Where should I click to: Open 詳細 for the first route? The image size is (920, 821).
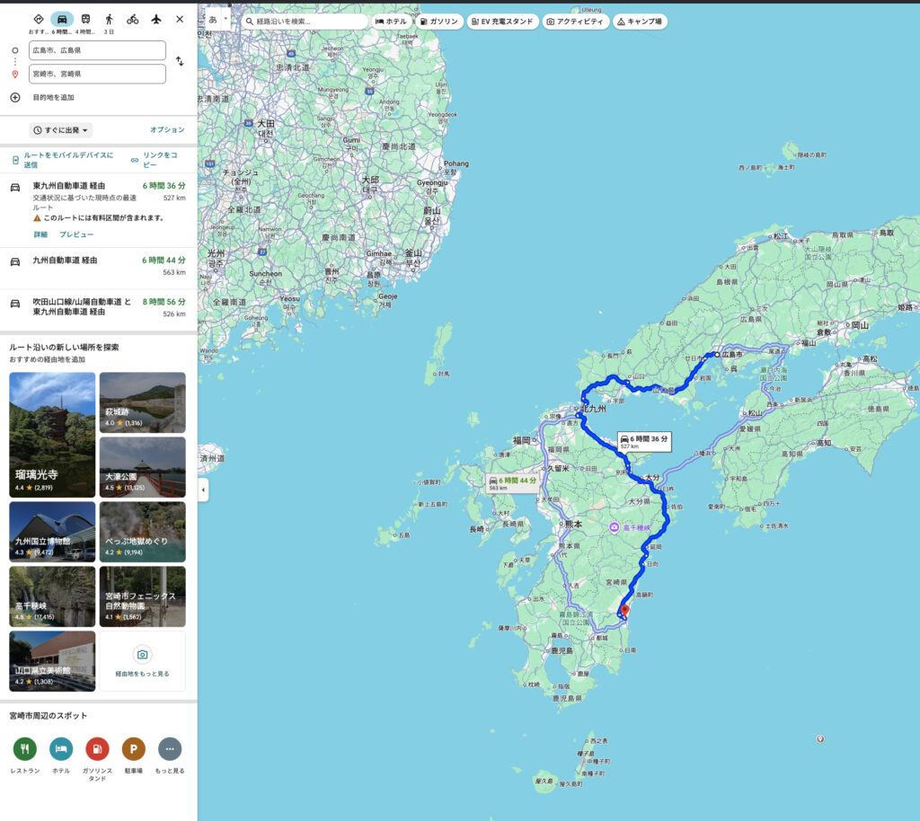point(40,234)
